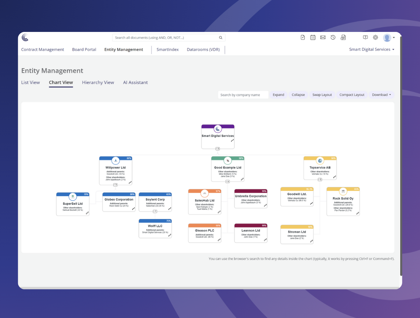Click the new document icon in header
Image resolution: width=420 pixels, height=318 pixels.
tap(303, 37)
